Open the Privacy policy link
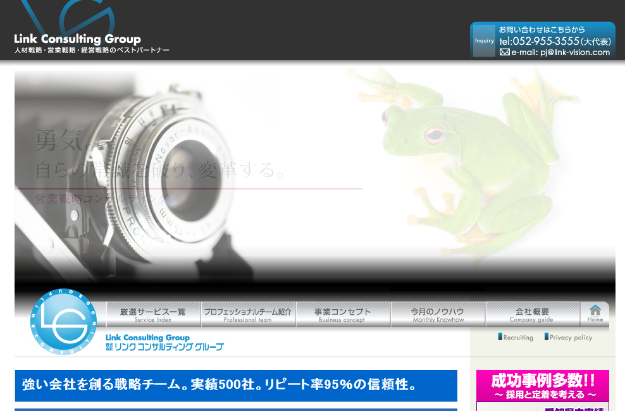The height and width of the screenshot is (411, 625). click(x=571, y=338)
